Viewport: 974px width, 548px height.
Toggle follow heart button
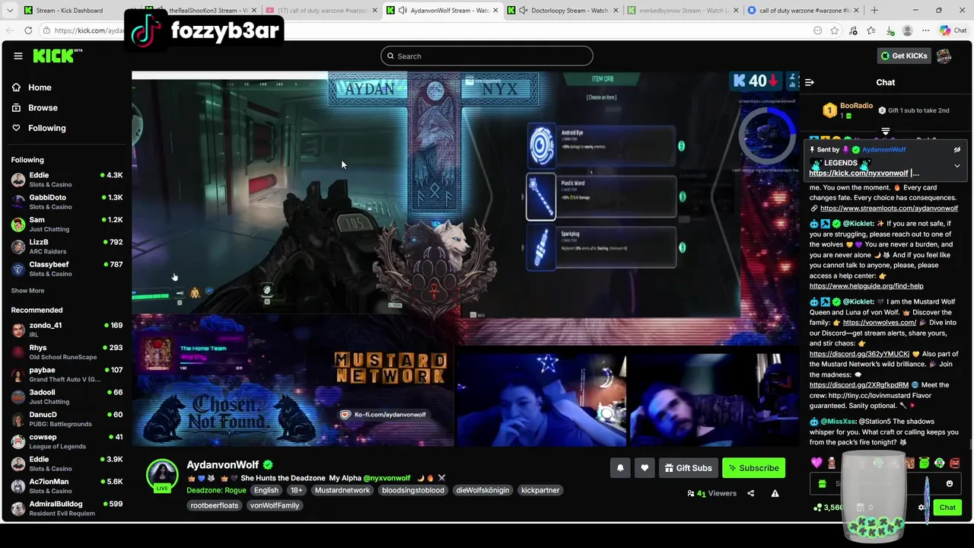(x=645, y=468)
